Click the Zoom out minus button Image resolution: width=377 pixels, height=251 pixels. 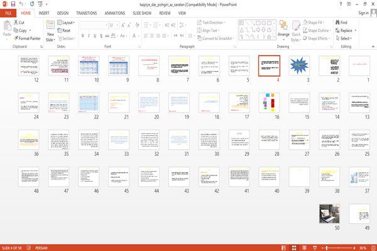click(323, 248)
